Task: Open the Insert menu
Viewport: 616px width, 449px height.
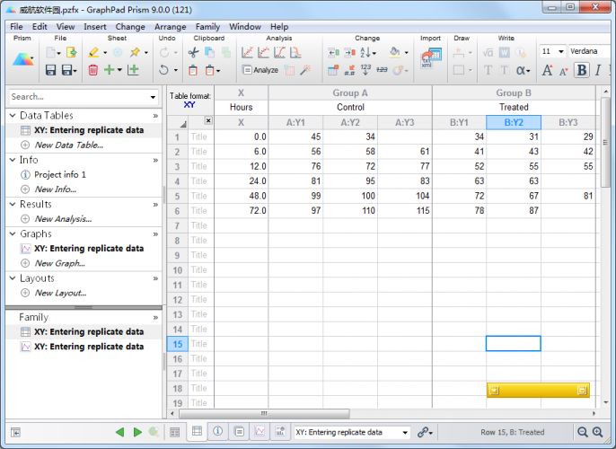Action: (94, 27)
